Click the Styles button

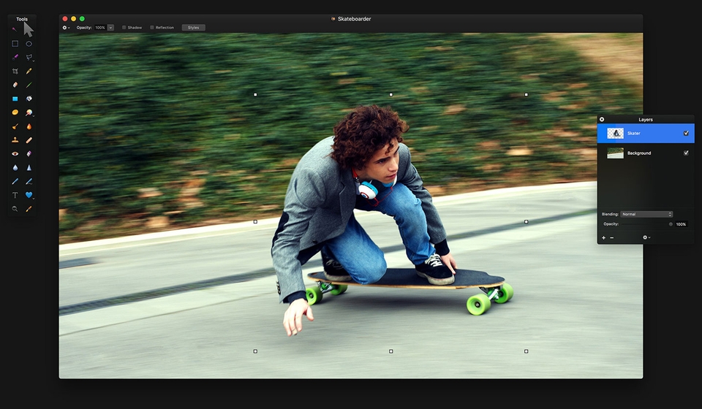pos(193,28)
